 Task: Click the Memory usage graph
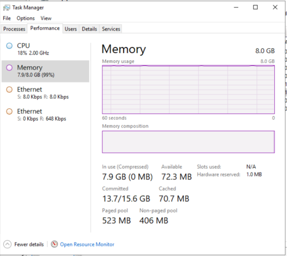188,89
